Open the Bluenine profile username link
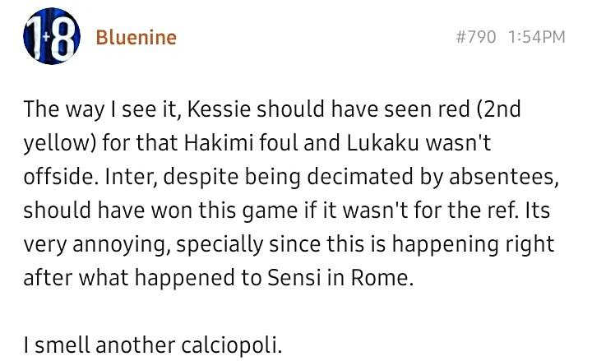The image size is (592, 361). click(x=136, y=37)
